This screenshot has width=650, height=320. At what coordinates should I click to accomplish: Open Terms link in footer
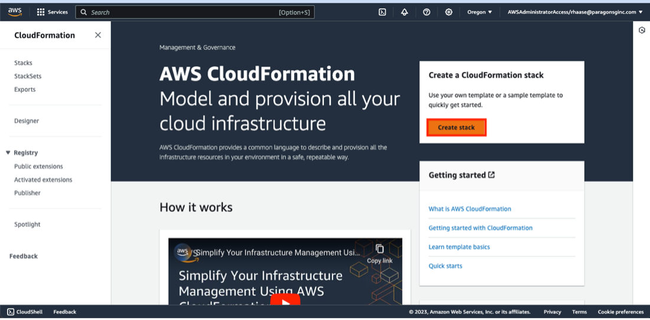[579, 312]
